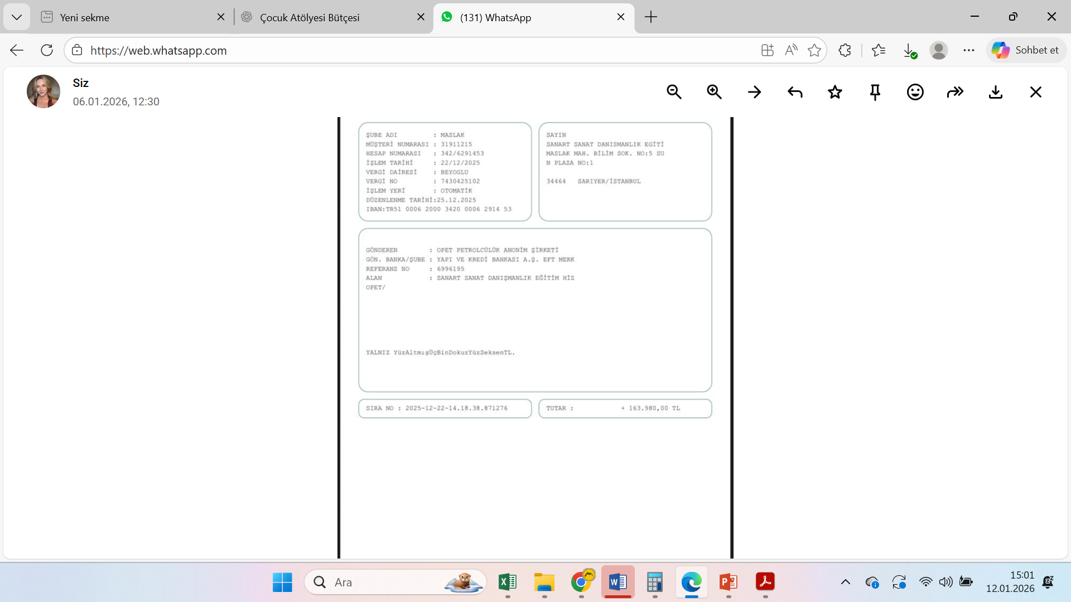This screenshot has height=602, width=1071.
Task: Click the IBAN line on the receipt
Action: (438, 210)
